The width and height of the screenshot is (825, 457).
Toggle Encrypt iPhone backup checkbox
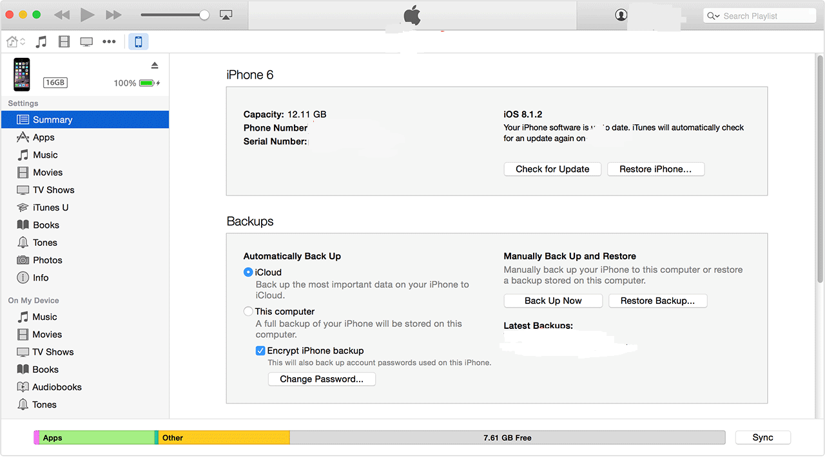point(260,351)
